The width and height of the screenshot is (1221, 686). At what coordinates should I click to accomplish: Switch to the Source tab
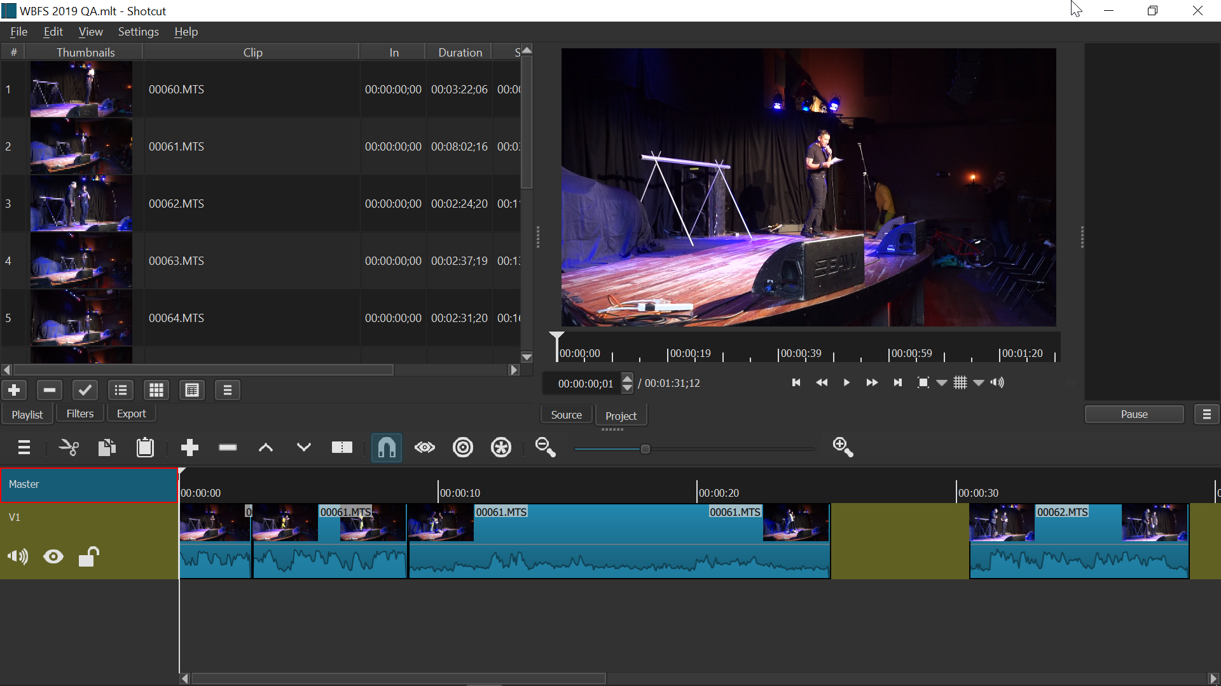(566, 414)
